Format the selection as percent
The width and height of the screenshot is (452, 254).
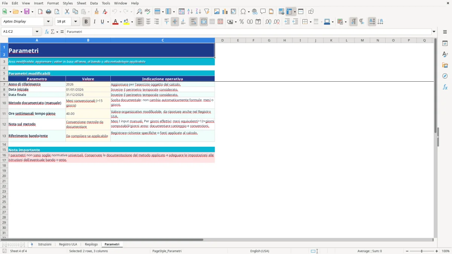241,22
